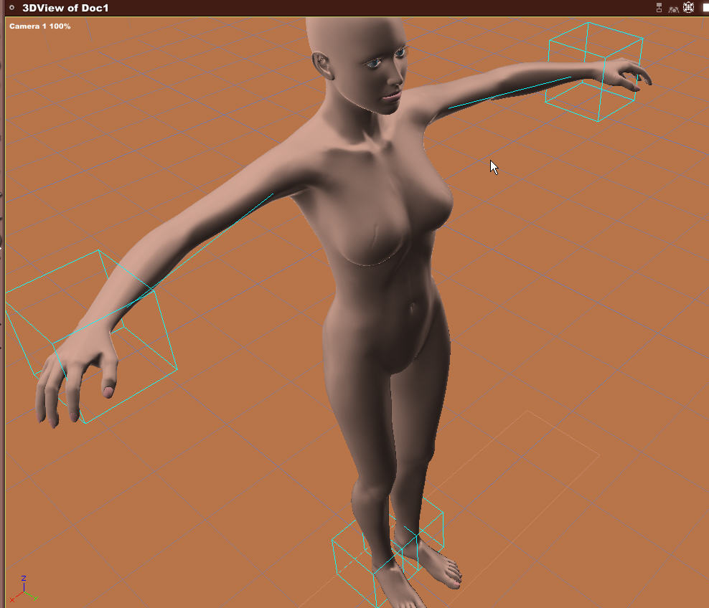Click the round pane button beside 3DView title
Viewport: 709px width, 608px height.
[x=11, y=8]
